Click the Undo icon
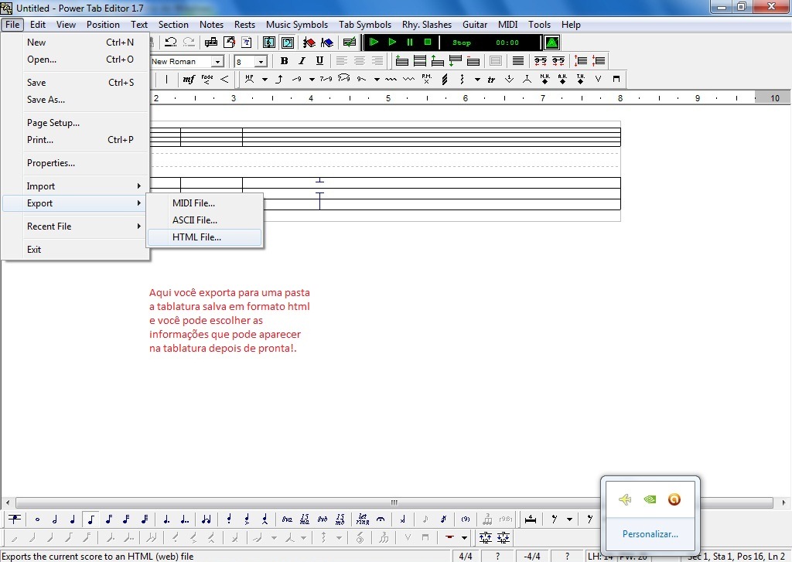This screenshot has height=562, width=792. pyautogui.click(x=170, y=43)
